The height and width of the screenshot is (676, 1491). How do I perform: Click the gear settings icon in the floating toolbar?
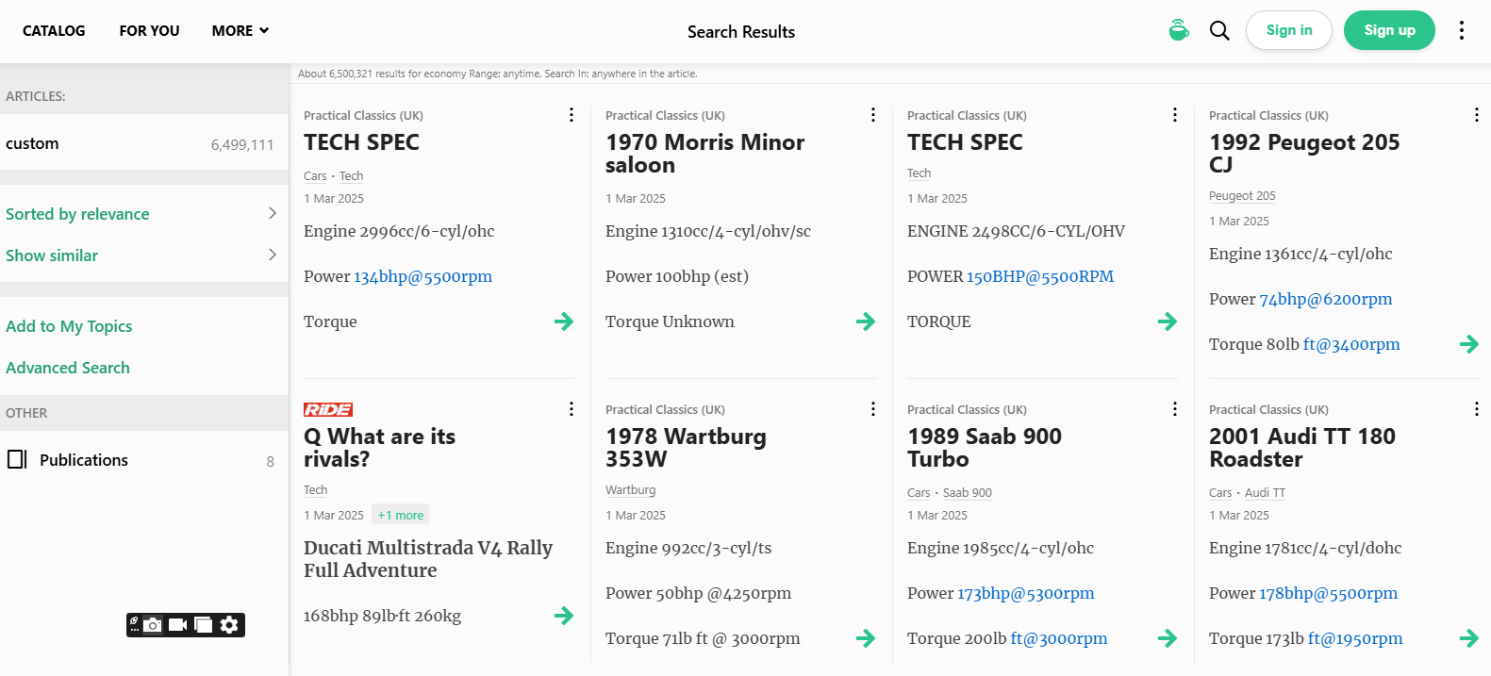pos(229,625)
